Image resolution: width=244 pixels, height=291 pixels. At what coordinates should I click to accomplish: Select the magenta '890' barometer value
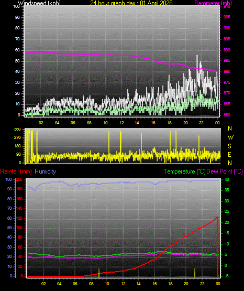[227, 50]
